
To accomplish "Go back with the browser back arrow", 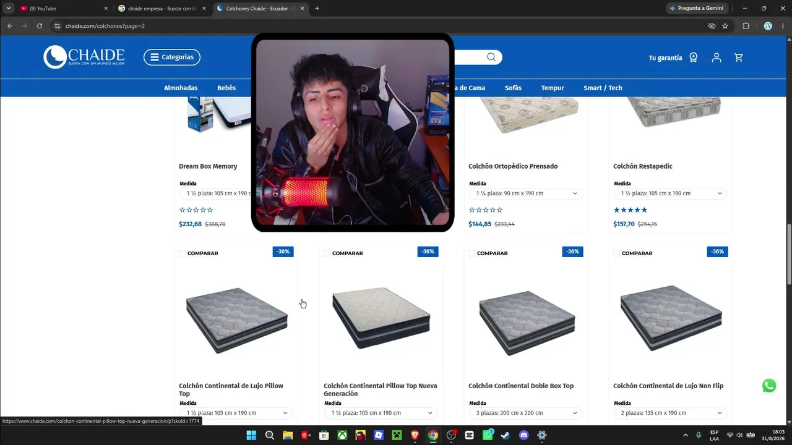I will click(x=10, y=26).
